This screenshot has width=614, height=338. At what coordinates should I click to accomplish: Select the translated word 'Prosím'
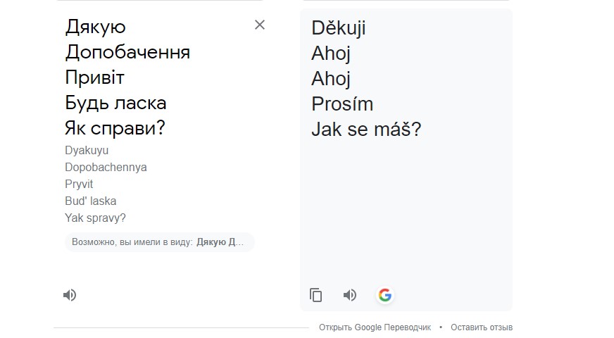342,104
